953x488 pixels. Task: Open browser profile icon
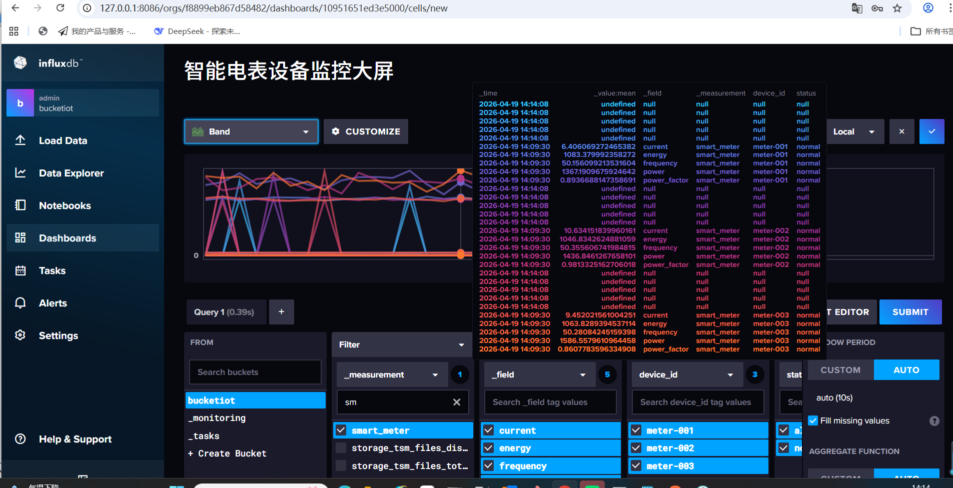tap(928, 8)
